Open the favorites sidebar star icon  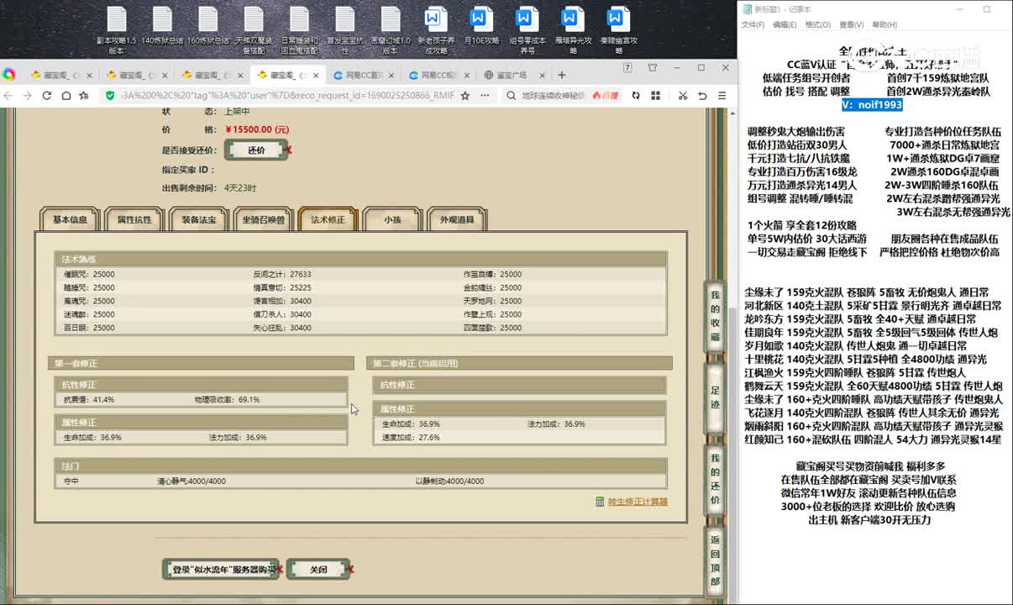[84, 96]
